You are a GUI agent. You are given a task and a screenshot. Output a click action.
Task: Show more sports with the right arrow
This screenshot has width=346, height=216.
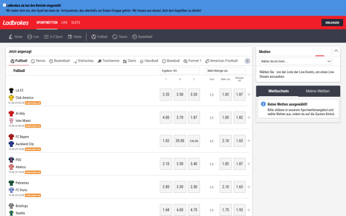247,61
